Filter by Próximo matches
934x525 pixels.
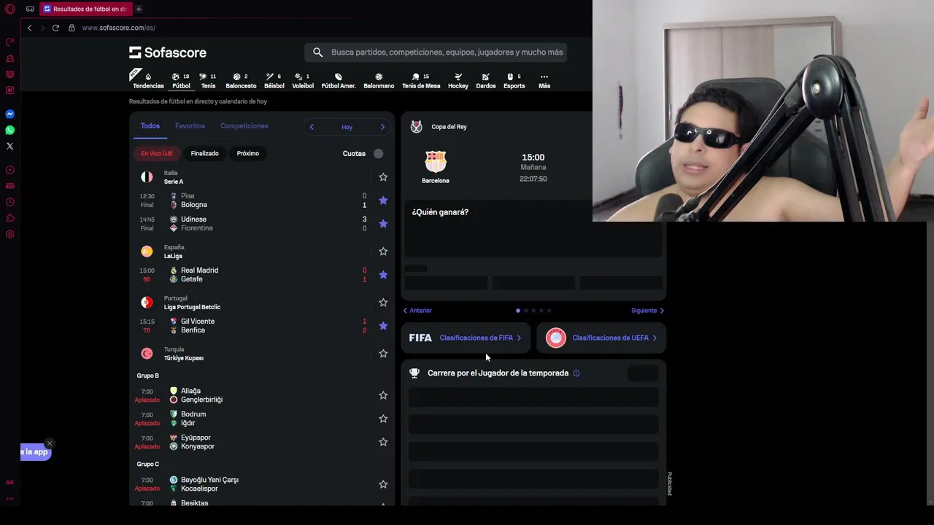247,154
